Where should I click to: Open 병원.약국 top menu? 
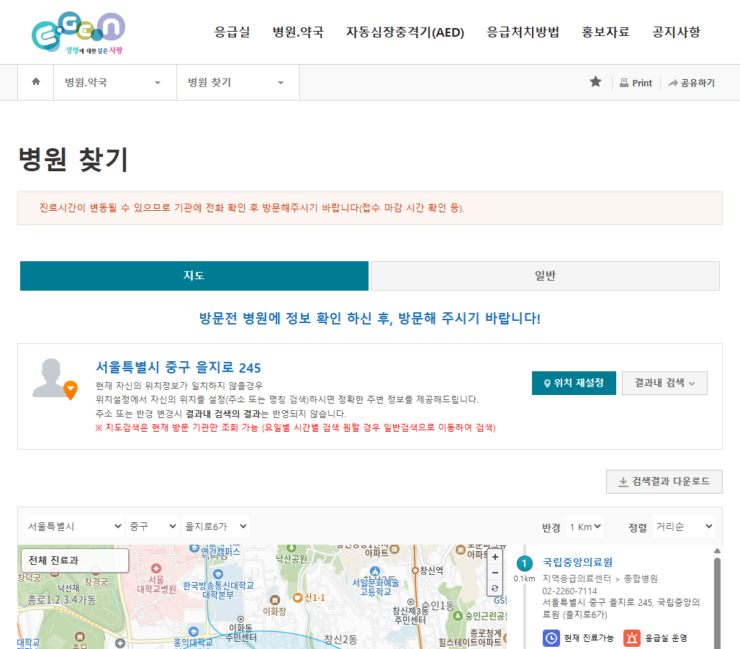[x=298, y=32]
